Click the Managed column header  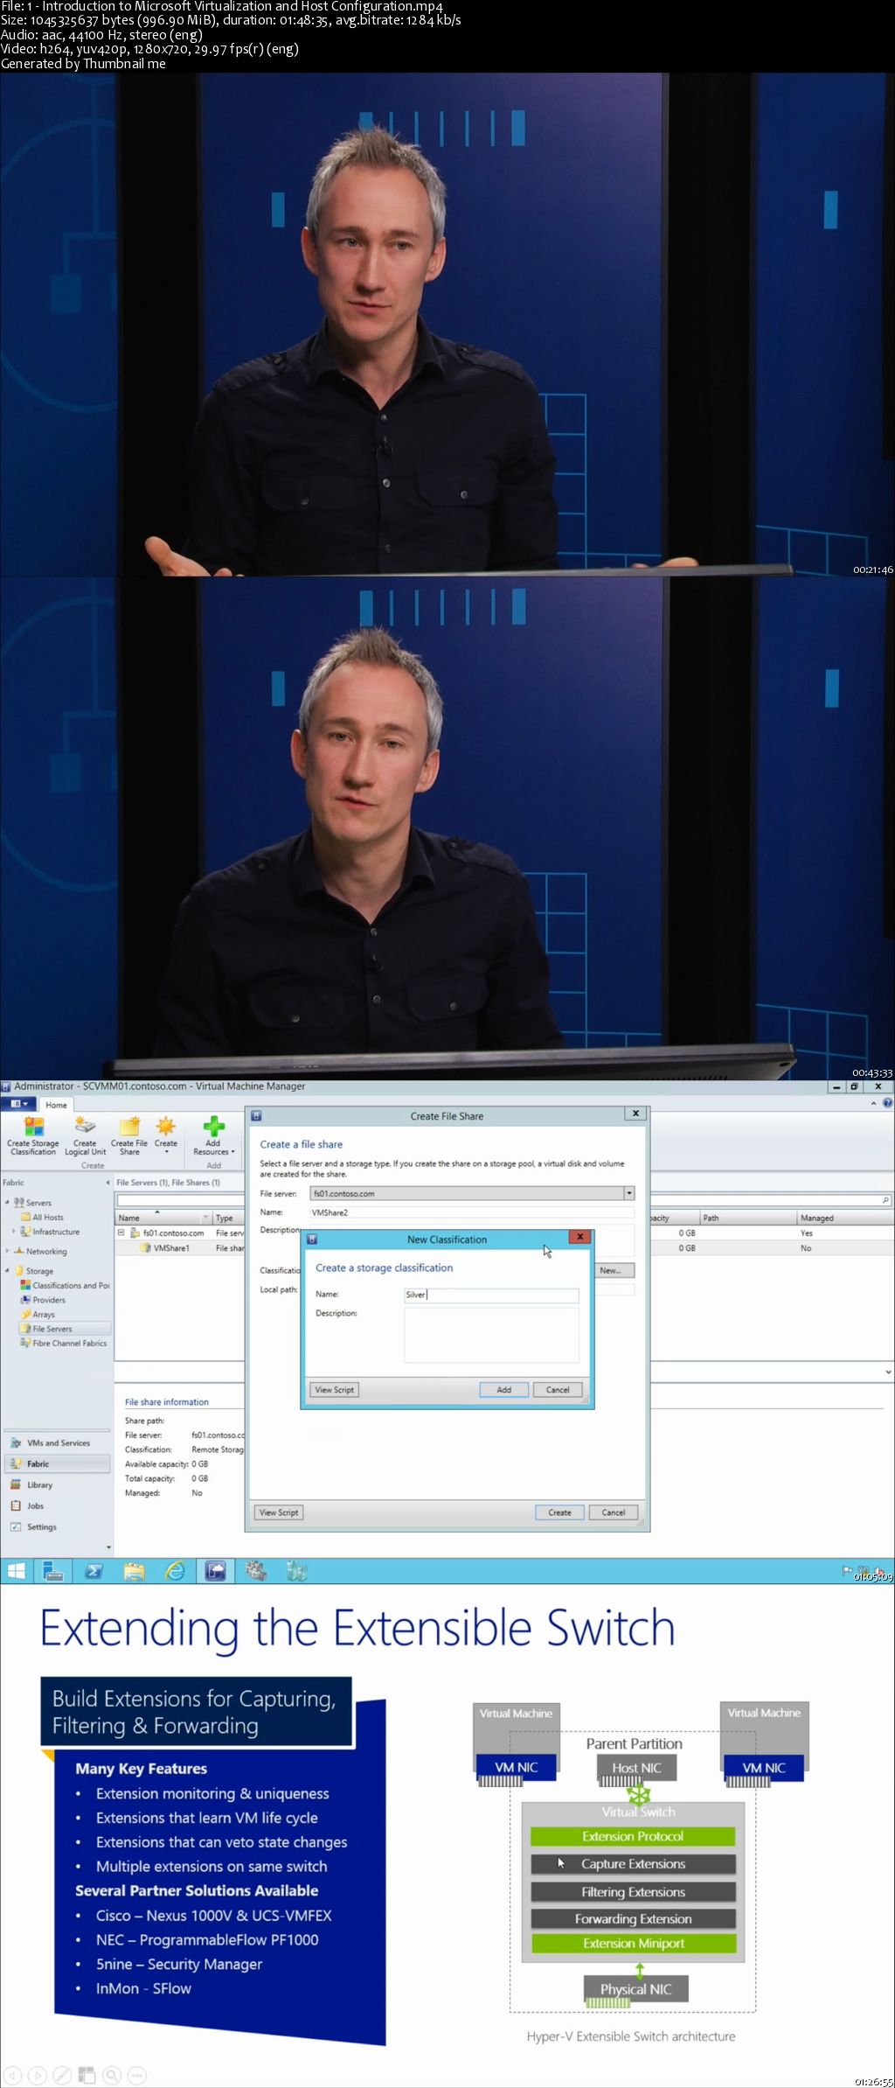[843, 1218]
